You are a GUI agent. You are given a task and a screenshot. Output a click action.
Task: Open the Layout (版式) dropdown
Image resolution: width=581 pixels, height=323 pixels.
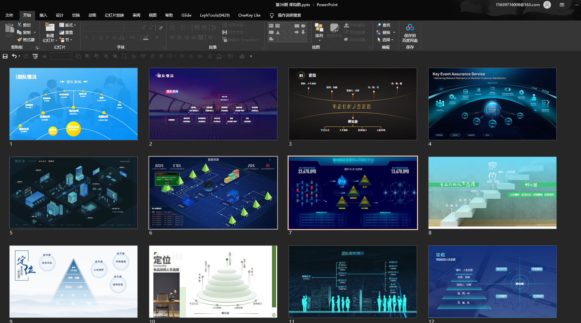[67, 25]
